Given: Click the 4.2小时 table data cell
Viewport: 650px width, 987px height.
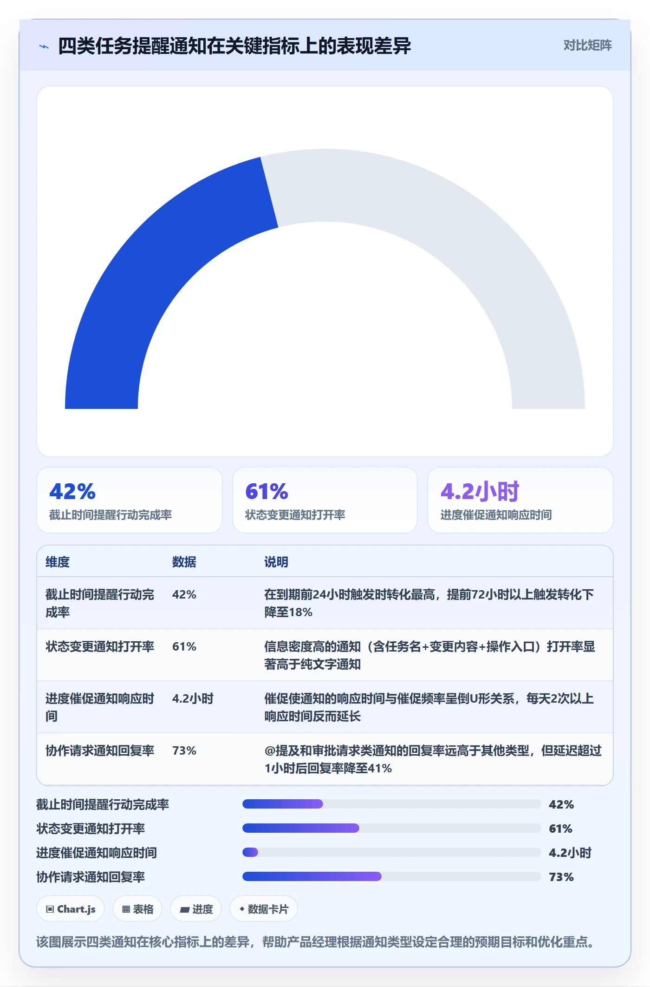Looking at the screenshot, I should (193, 698).
